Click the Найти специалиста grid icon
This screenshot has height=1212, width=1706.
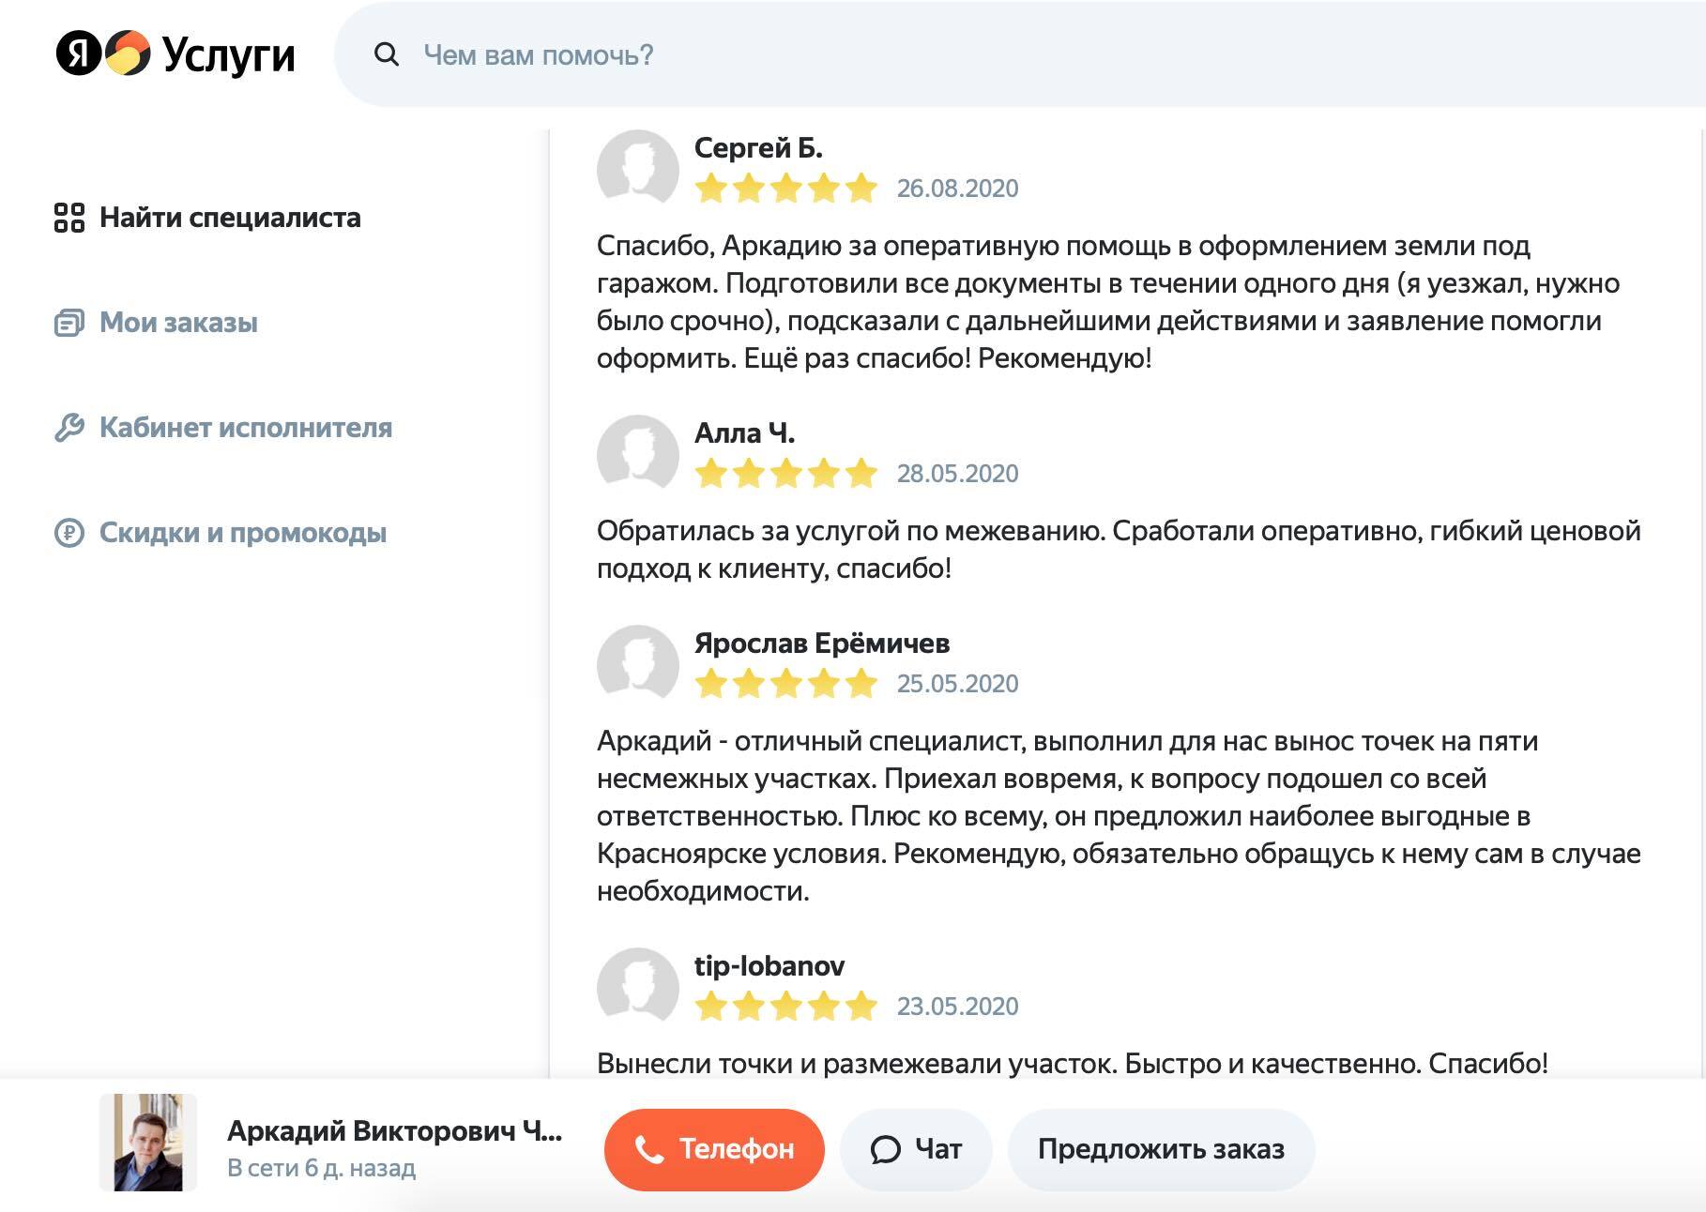coord(69,218)
